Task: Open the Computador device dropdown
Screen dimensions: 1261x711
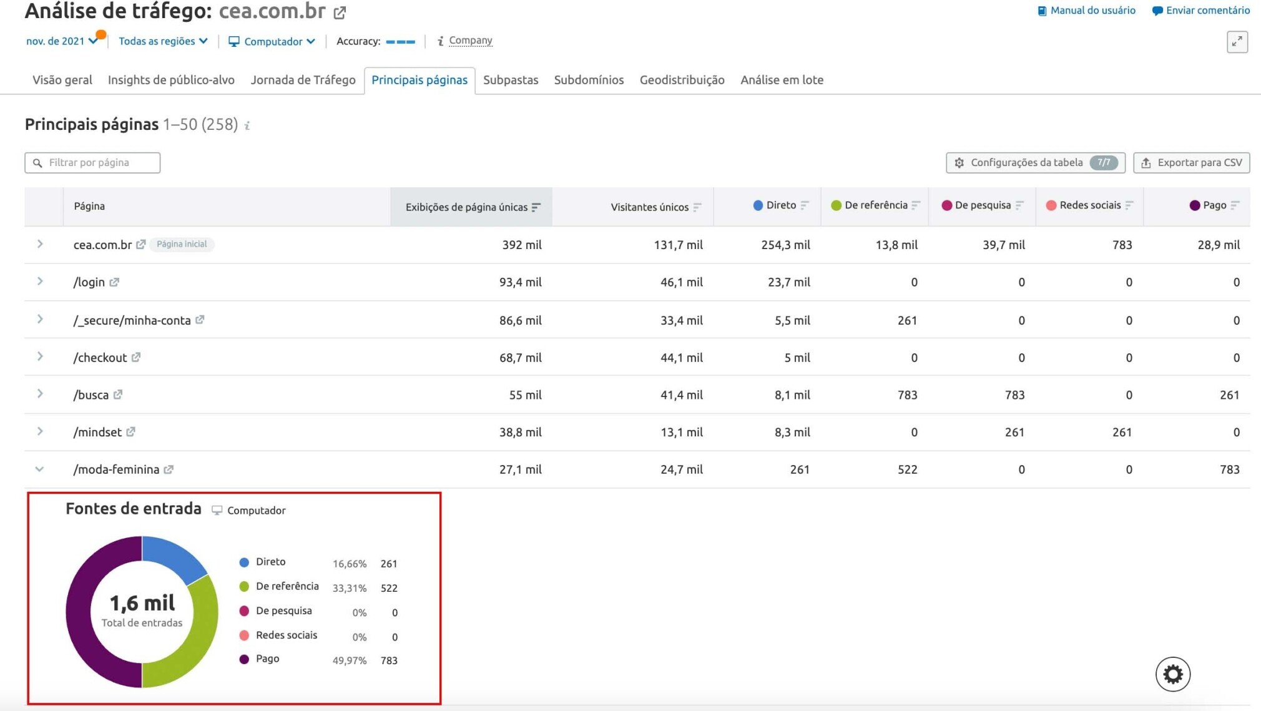Action: (x=272, y=41)
